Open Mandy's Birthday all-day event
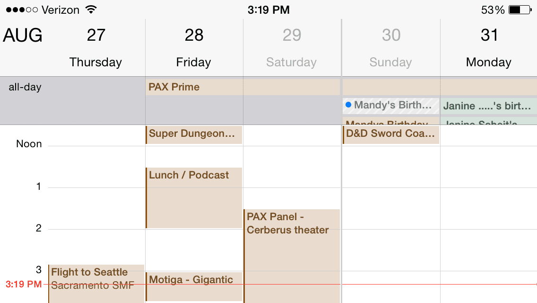The image size is (537, 303). click(x=391, y=106)
